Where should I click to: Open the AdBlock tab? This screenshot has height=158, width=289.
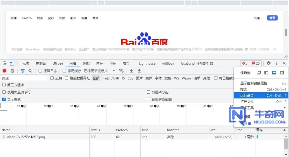pos(168,63)
